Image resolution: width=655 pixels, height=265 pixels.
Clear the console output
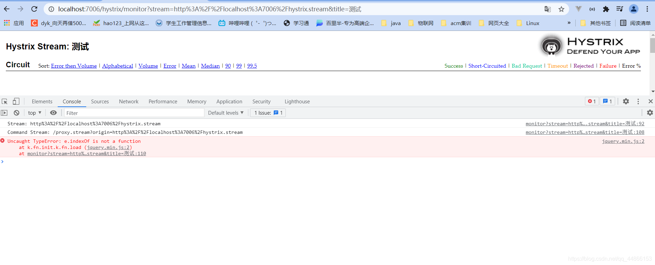point(16,113)
